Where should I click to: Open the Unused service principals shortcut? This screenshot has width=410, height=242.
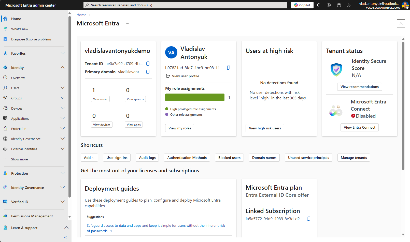[308, 158]
